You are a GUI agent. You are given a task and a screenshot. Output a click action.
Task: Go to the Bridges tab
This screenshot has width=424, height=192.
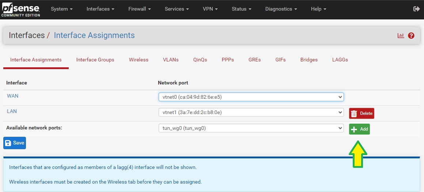[x=309, y=60]
